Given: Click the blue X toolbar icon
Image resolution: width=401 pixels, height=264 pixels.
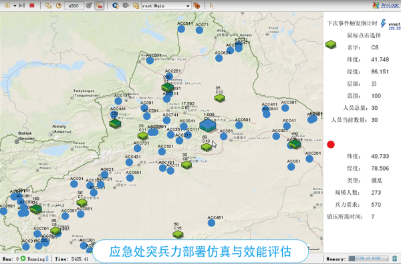Looking at the screenshot, I should [x=116, y=5].
